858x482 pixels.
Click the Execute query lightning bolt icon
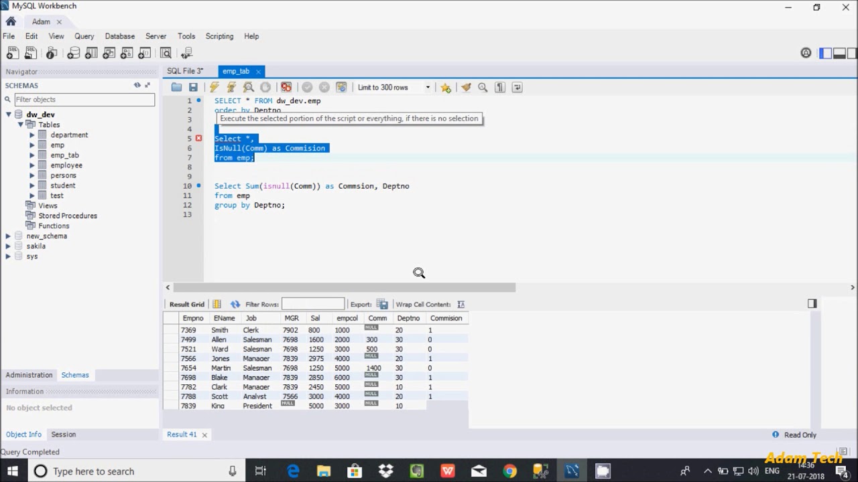pyautogui.click(x=214, y=87)
